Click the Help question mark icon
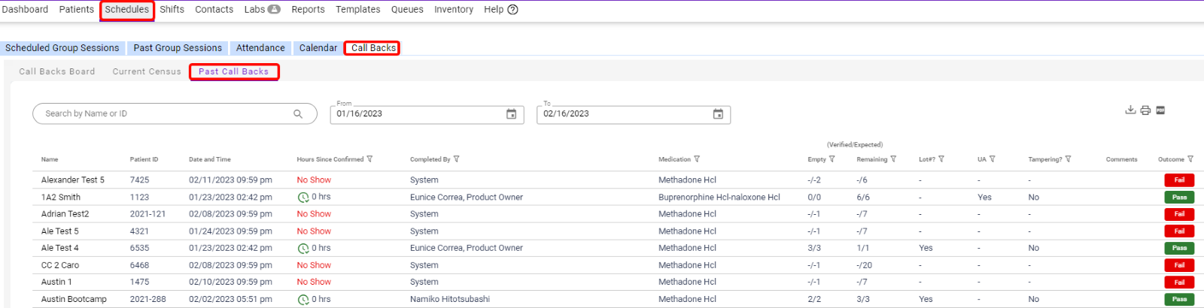 [512, 10]
